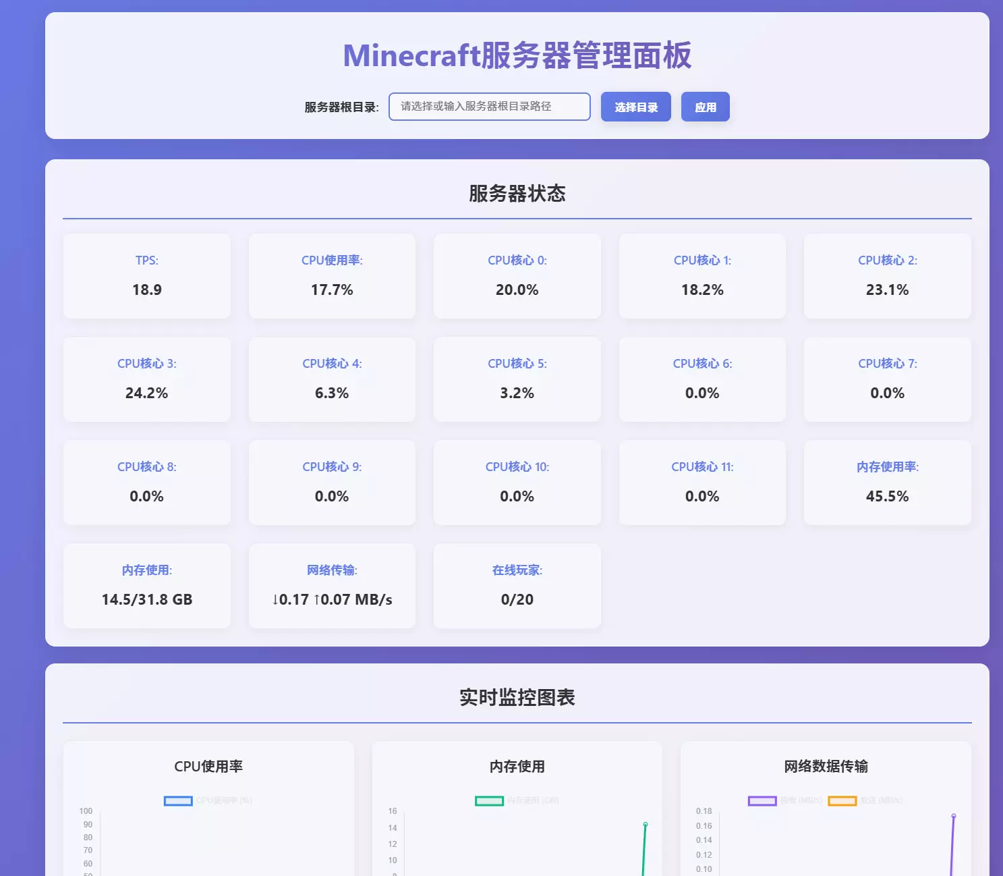Click the 网络传输 value ↓0.17 ↑0.07 MB/s
The height and width of the screenshot is (876, 1003).
pyautogui.click(x=332, y=599)
